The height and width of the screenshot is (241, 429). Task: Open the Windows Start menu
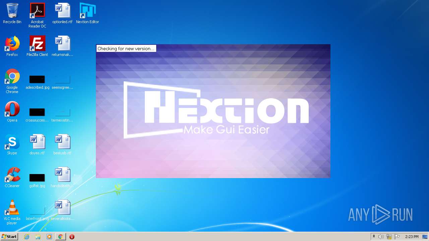coord(9,237)
